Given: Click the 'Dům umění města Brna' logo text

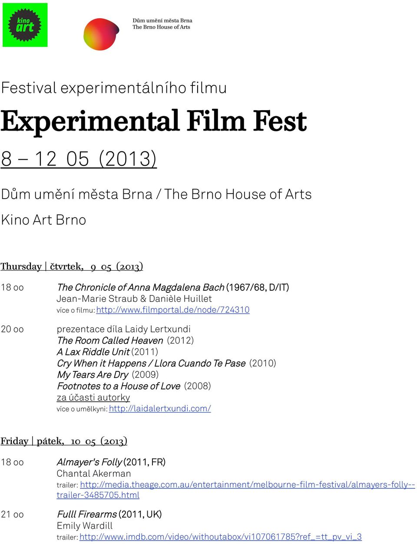Looking at the screenshot, I should 162,20.
